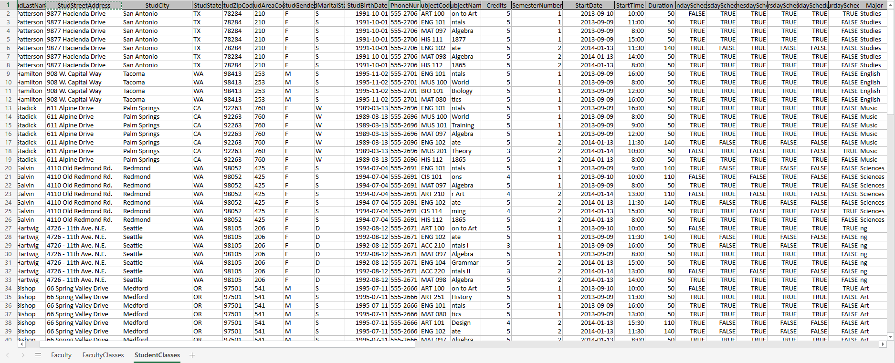Select the StudCity column header cell
The width and height of the screenshot is (895, 363).
click(x=157, y=5)
